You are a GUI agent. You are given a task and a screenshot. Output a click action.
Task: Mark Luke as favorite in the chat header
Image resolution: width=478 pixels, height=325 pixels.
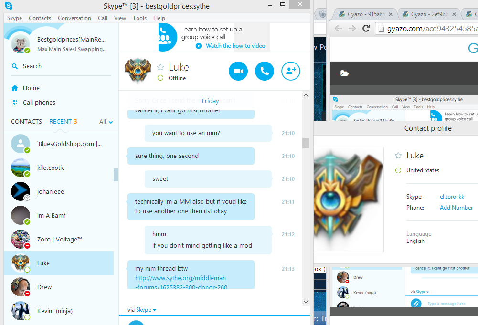click(x=160, y=67)
